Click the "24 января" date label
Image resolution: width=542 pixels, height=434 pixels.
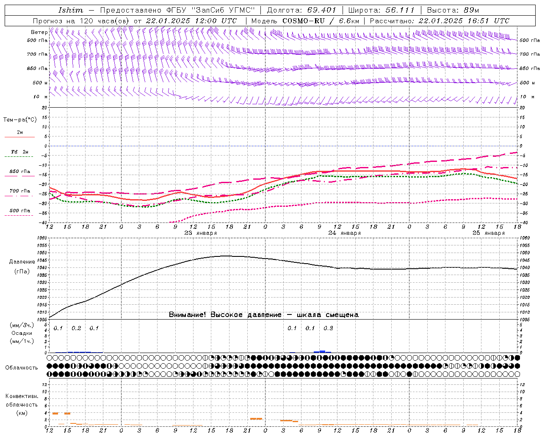pyautogui.click(x=345, y=233)
